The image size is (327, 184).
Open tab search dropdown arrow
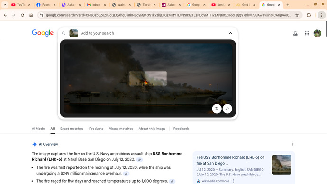pyautogui.click(x=5, y=5)
